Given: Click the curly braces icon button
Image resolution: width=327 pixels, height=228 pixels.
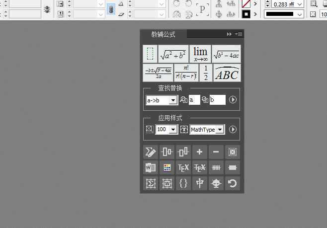Looking at the screenshot, I should coord(183,183).
